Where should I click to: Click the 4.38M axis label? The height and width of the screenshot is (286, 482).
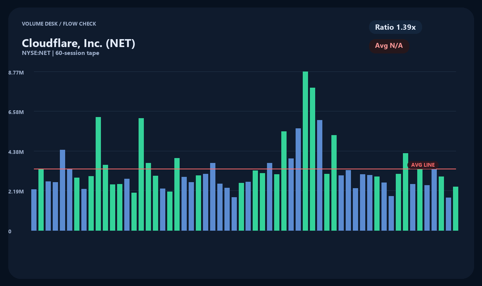coord(16,152)
